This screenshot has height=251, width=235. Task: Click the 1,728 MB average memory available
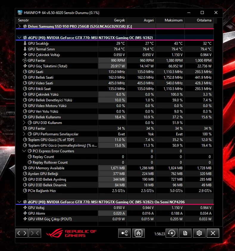click(204, 168)
